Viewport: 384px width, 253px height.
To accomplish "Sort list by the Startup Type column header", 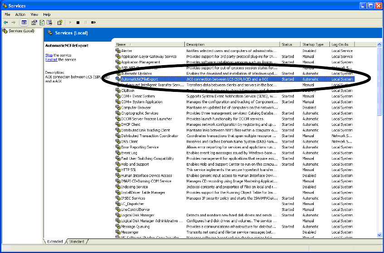I will pos(315,44).
